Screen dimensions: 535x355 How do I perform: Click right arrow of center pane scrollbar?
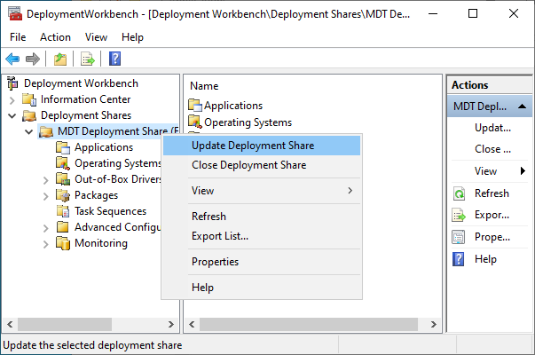(x=434, y=324)
